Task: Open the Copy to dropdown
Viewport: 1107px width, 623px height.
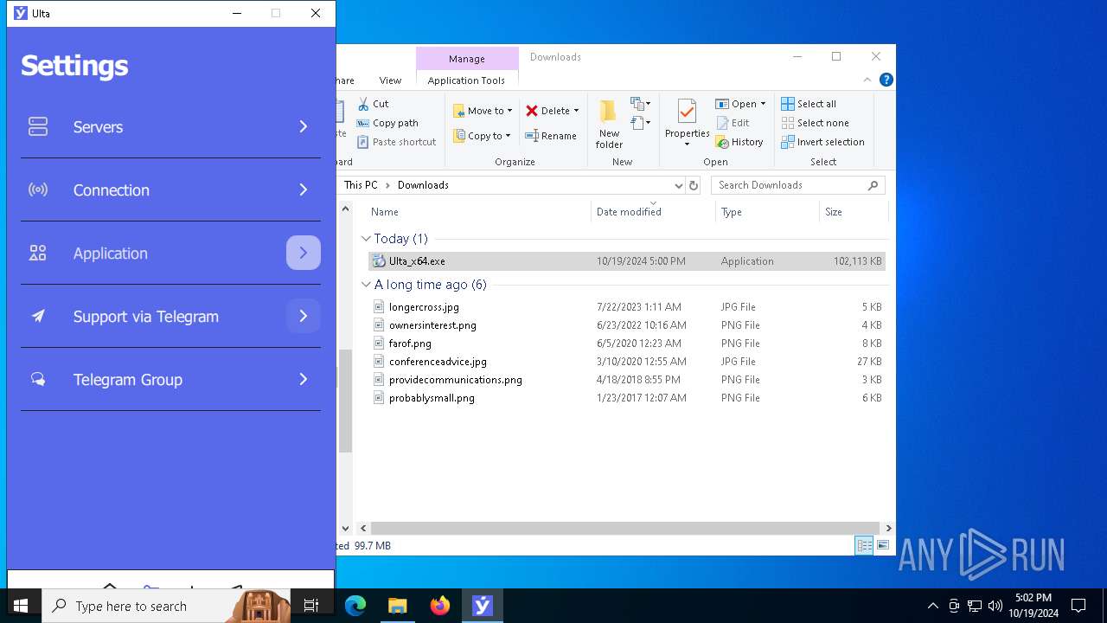Action: coord(482,136)
